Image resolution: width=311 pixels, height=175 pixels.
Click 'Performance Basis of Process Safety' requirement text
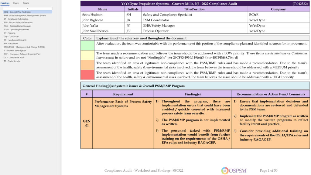click(123, 104)
